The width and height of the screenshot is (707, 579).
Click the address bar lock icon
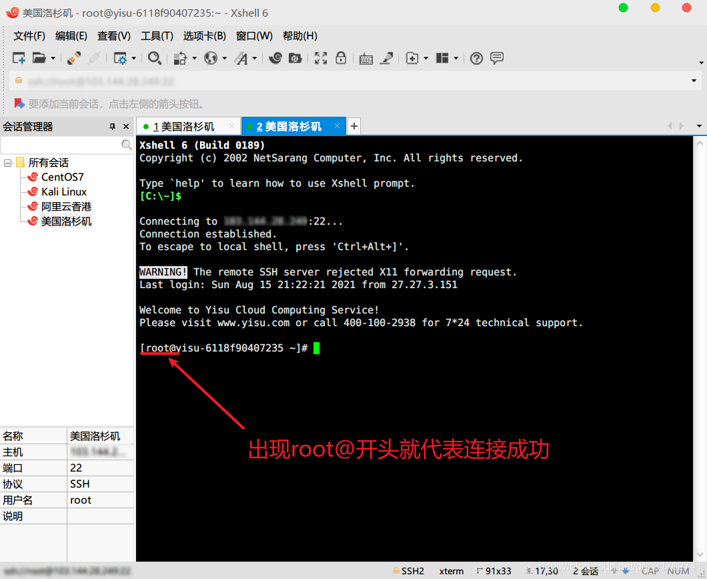pyautogui.click(x=19, y=80)
